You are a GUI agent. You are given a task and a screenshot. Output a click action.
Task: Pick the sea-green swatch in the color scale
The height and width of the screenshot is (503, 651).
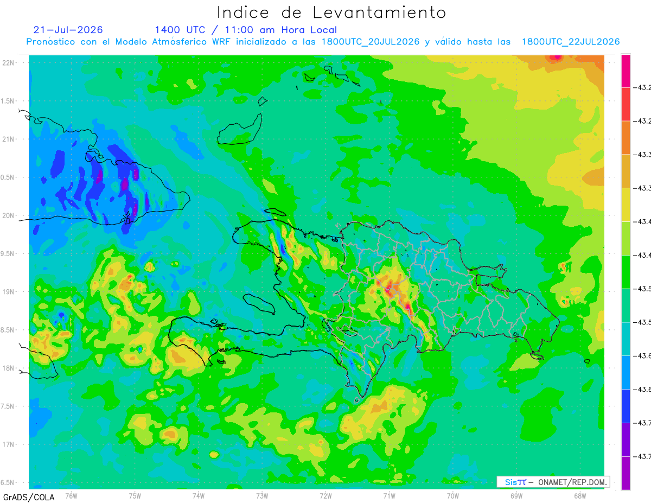coord(626,305)
